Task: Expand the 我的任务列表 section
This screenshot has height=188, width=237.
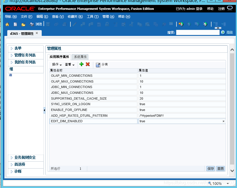Action: (12, 62)
